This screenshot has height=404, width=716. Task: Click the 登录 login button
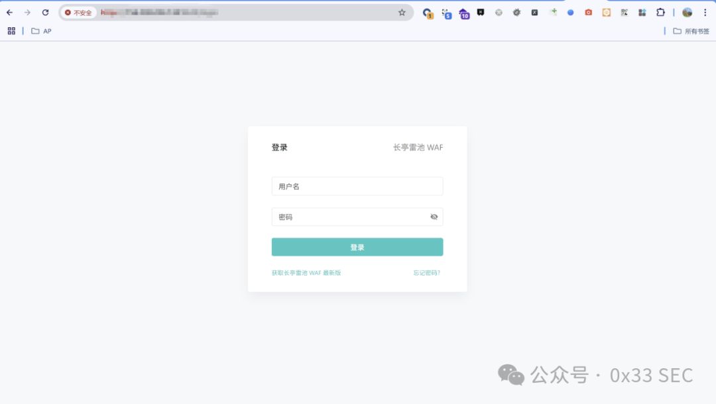(x=357, y=246)
